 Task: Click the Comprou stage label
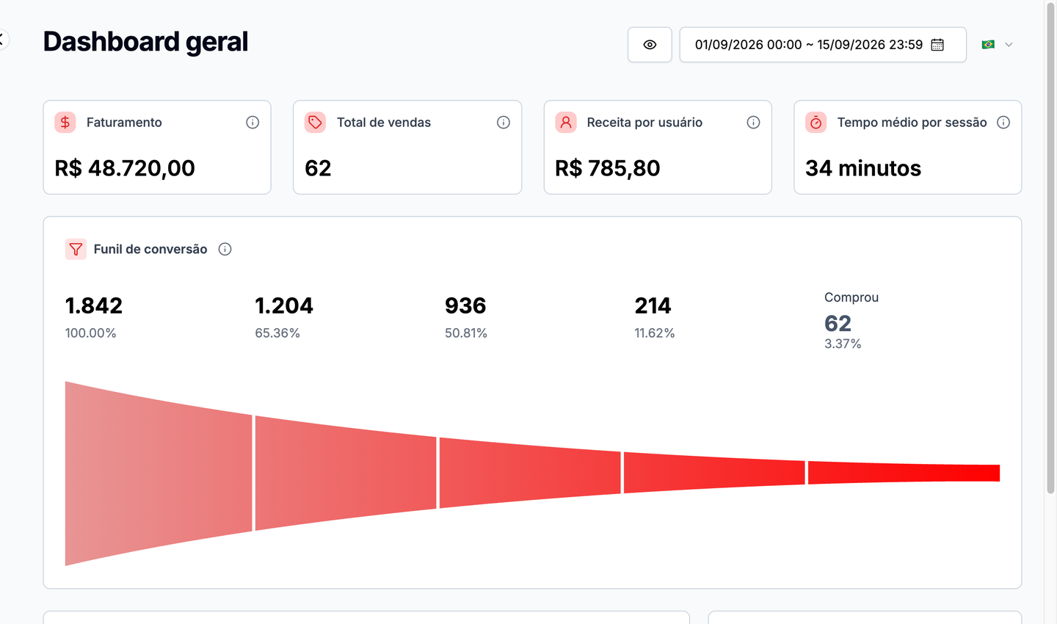pyautogui.click(x=851, y=297)
